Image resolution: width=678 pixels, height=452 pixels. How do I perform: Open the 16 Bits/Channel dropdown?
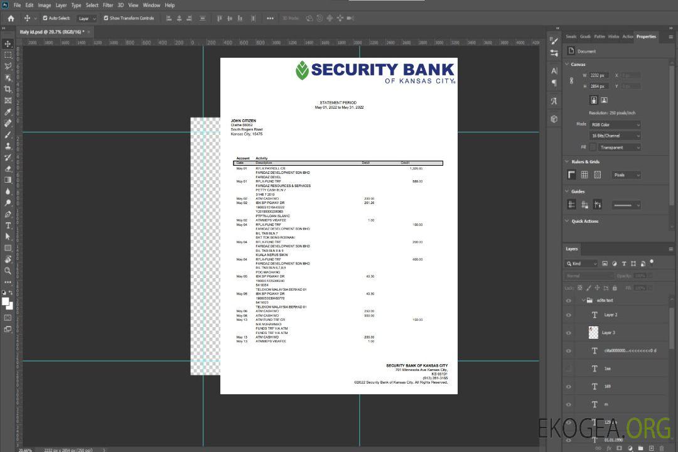[615, 136]
